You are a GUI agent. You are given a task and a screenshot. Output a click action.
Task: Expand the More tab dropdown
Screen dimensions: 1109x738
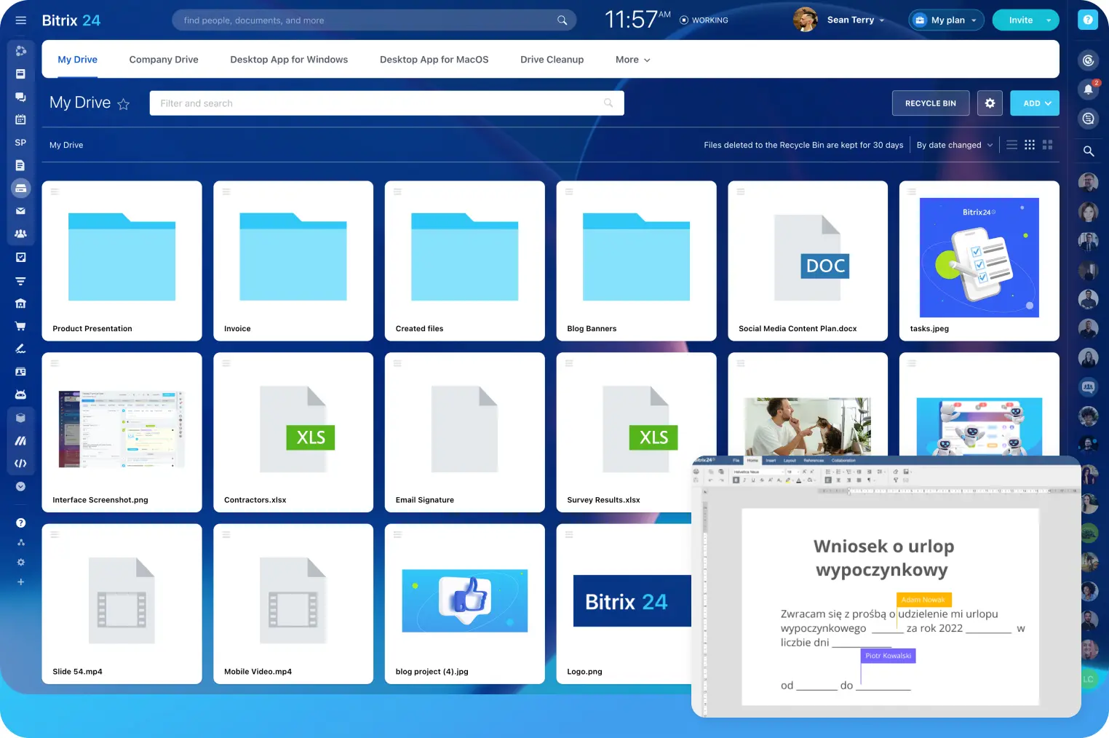click(x=632, y=60)
